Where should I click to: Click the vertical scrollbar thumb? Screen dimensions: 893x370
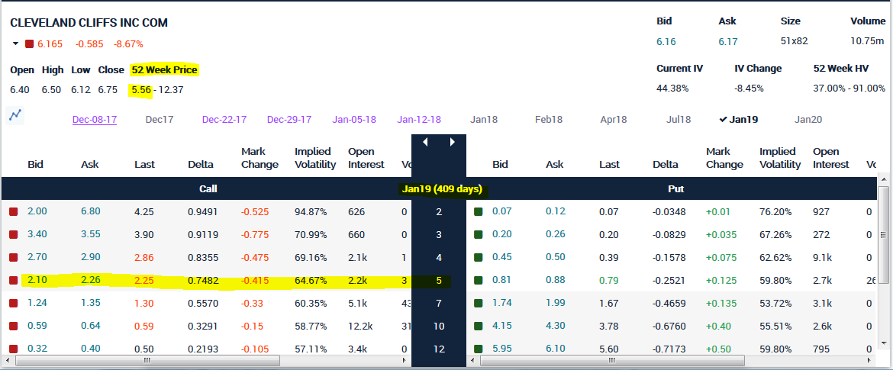coord(884,236)
